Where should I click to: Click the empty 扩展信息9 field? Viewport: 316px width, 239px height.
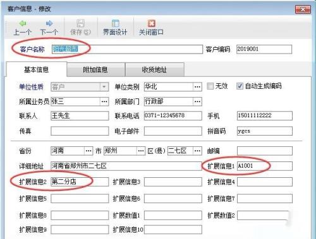click(80, 230)
